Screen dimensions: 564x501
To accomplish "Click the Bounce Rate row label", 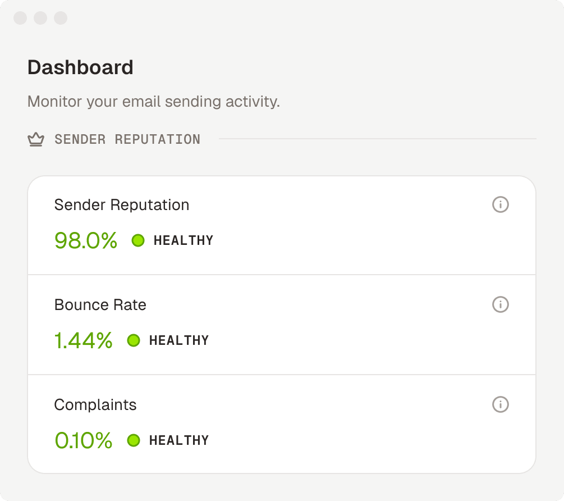I will [100, 305].
